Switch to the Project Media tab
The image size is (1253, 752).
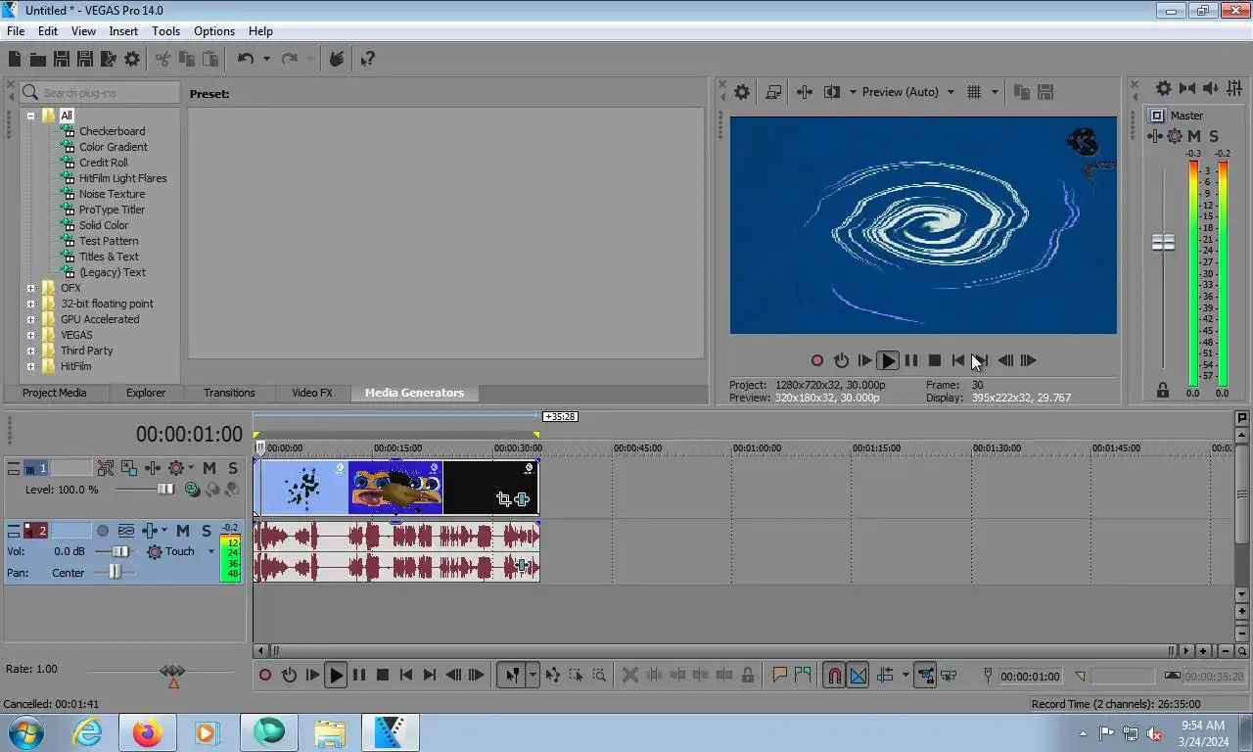[x=55, y=393]
